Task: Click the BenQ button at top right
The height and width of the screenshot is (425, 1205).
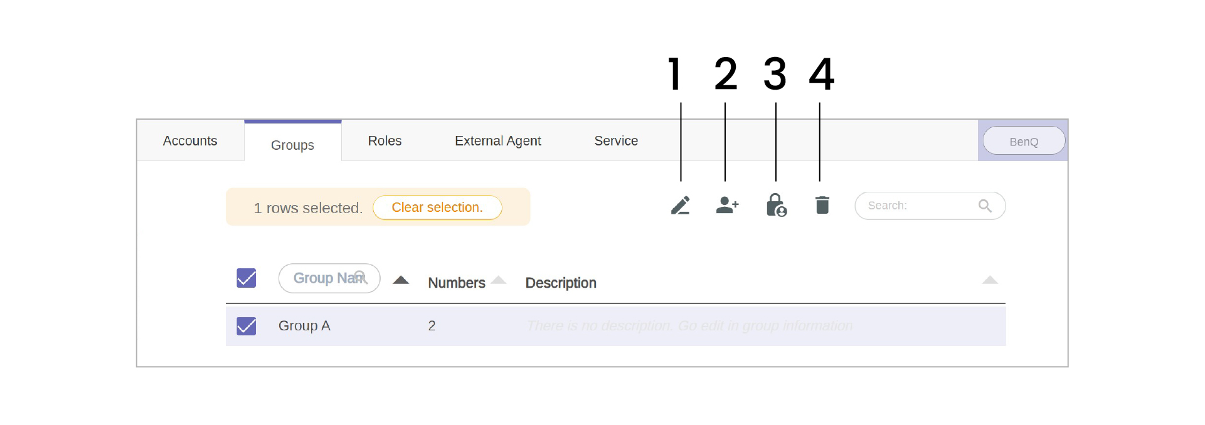Action: tap(1024, 140)
